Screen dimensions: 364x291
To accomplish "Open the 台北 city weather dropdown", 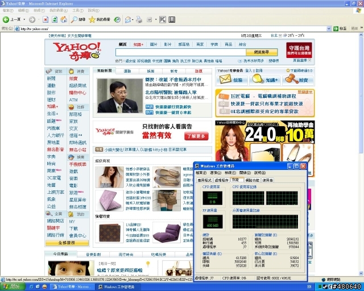I will 280,35.
